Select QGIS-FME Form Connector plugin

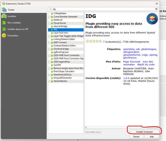point(66,55)
